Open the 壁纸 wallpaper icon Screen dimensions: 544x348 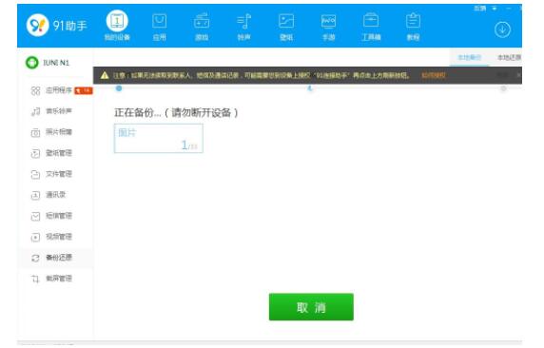(286, 27)
